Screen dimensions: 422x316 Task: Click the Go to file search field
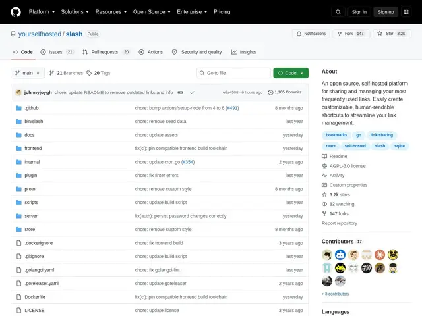click(x=233, y=73)
